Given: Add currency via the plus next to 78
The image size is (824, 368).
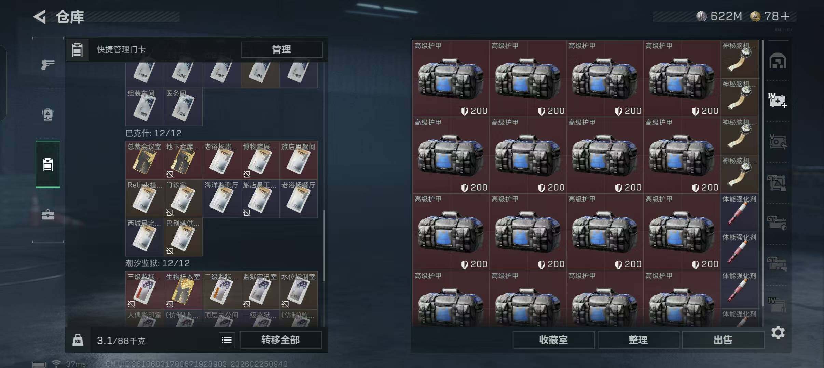Looking at the screenshot, I should (x=785, y=16).
